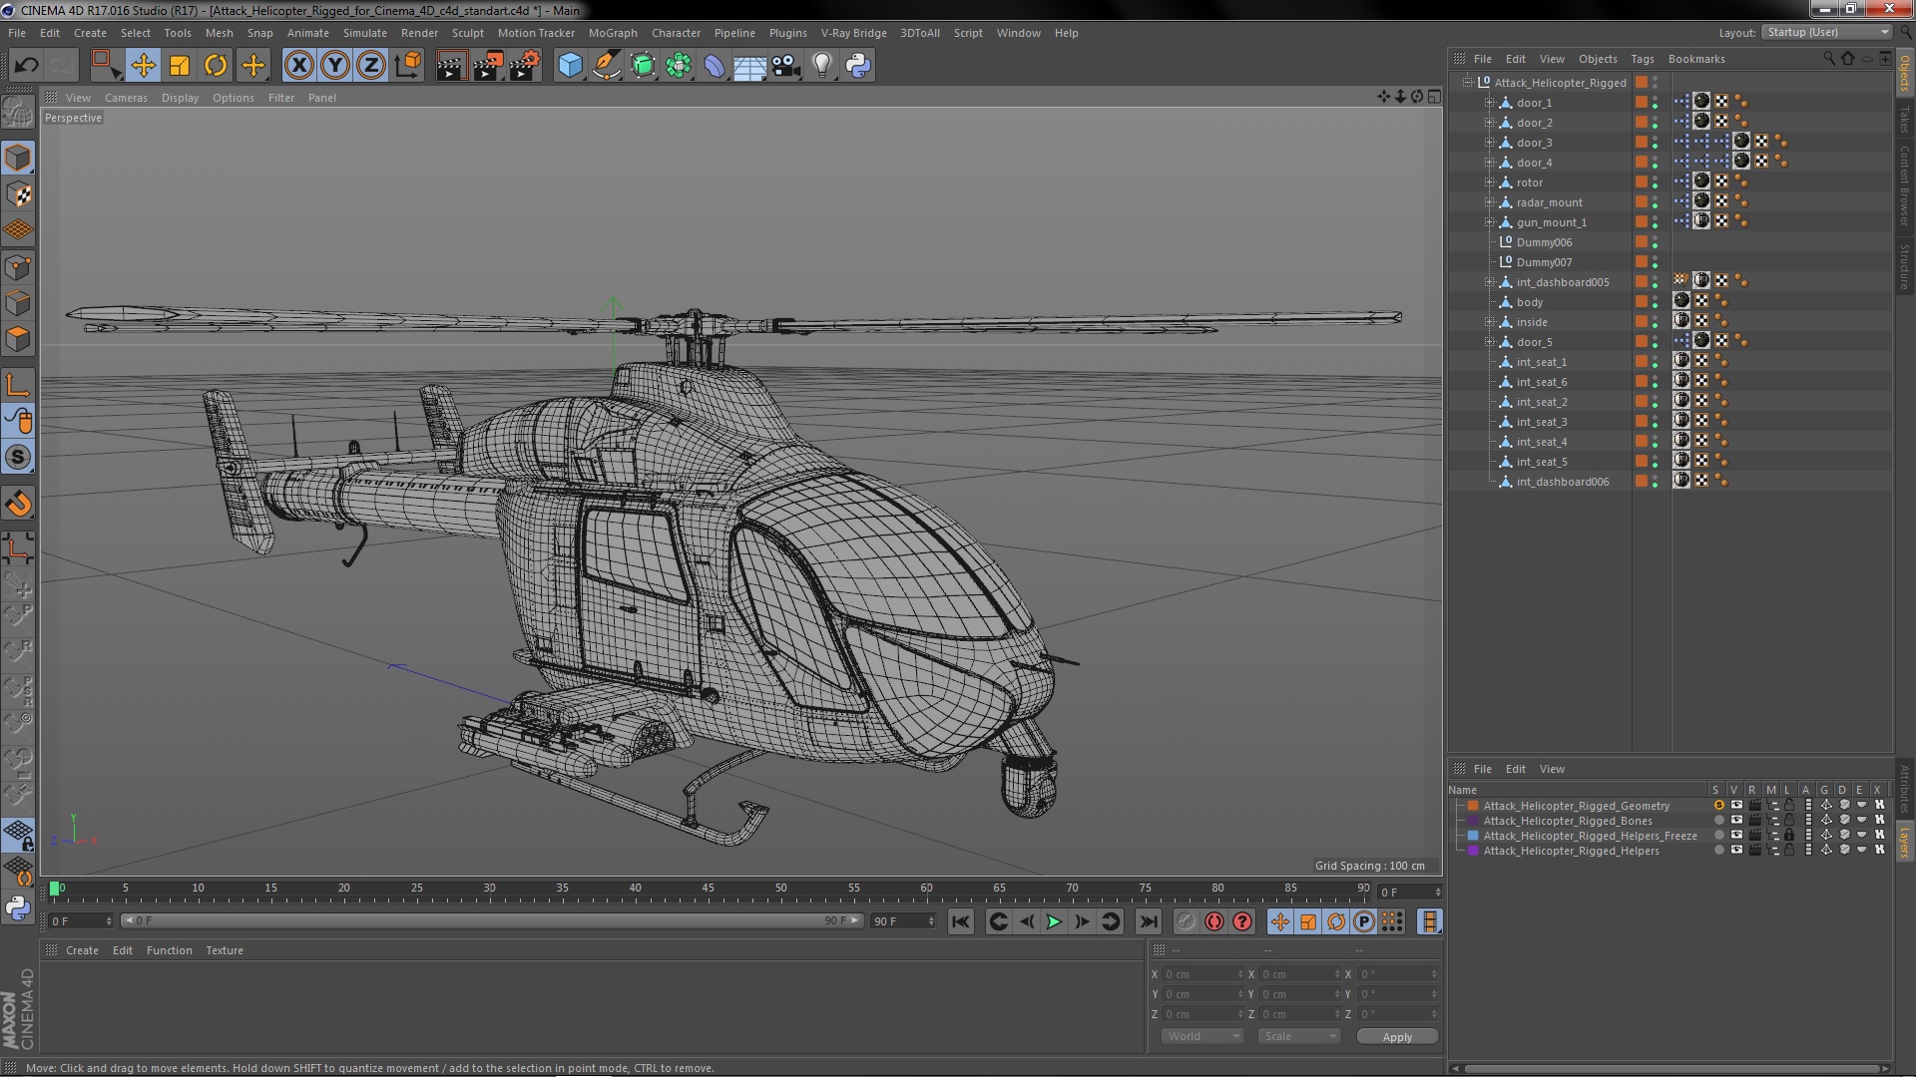The width and height of the screenshot is (1916, 1077).
Task: Toggle solo for Attack_Helicopter_Rigged_Helpers layer
Action: pos(1718,851)
